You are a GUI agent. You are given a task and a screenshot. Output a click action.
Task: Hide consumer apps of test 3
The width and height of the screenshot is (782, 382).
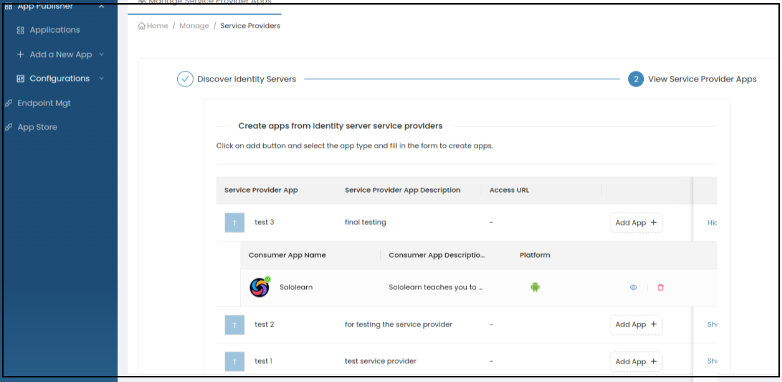[x=712, y=223]
